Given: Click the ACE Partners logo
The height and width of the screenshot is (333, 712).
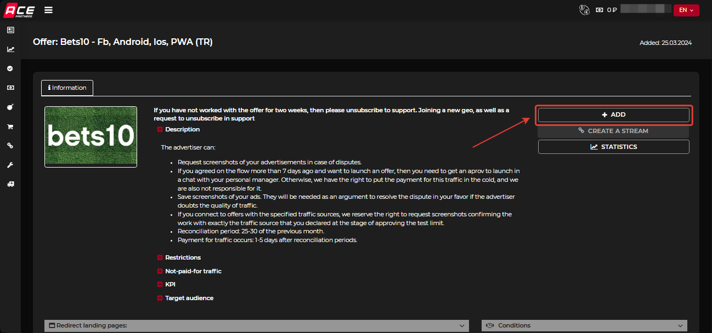Looking at the screenshot, I should tap(19, 10).
